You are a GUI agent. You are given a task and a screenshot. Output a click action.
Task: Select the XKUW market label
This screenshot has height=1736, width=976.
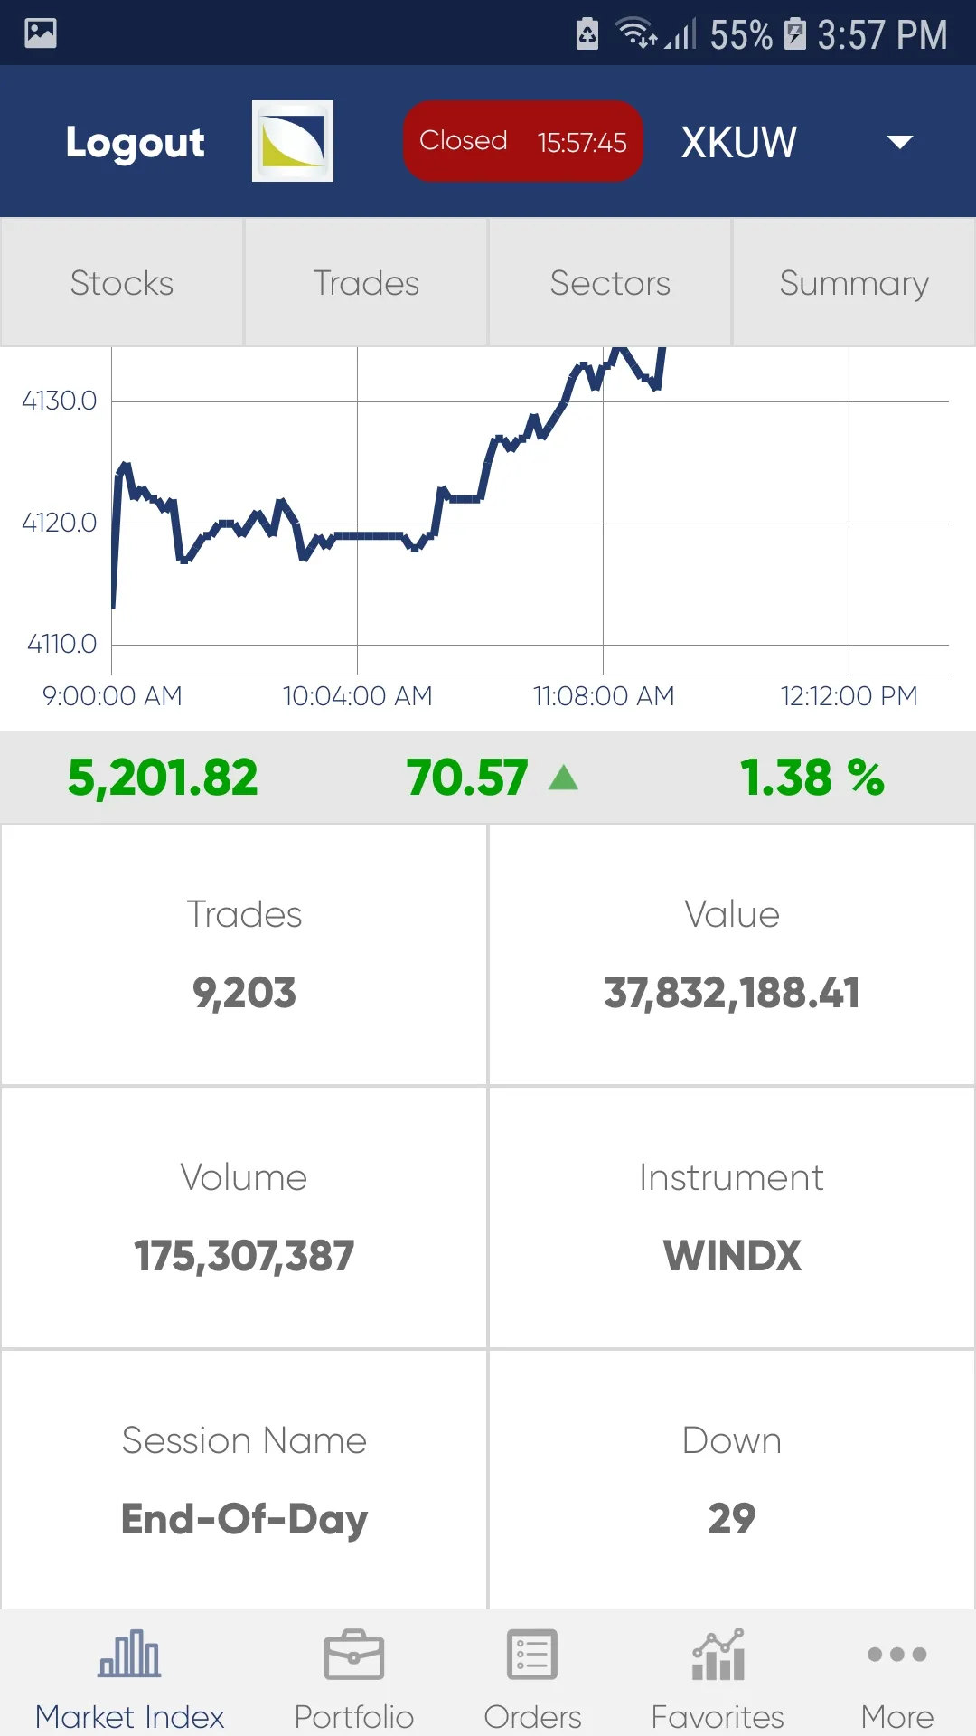738,142
